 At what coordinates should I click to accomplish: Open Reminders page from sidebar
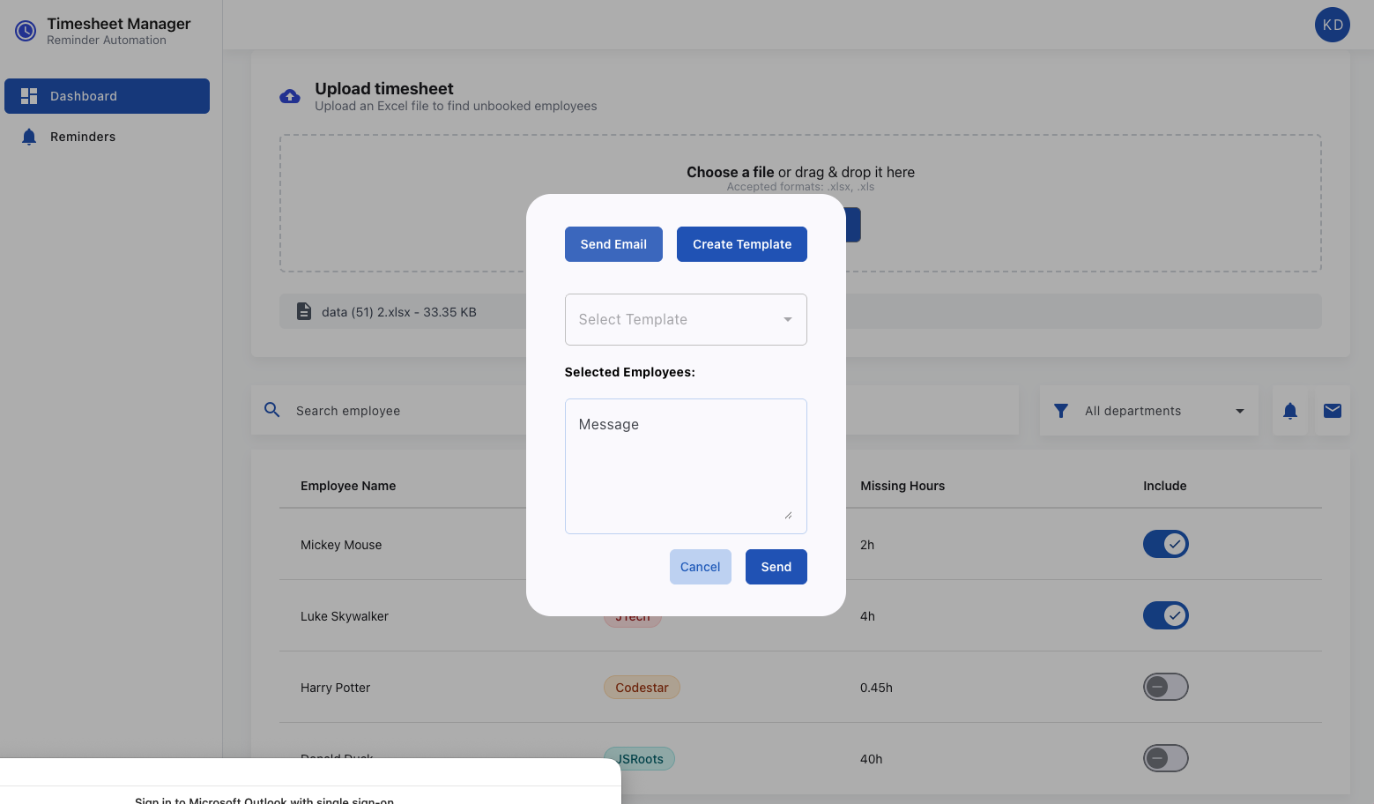pos(83,137)
